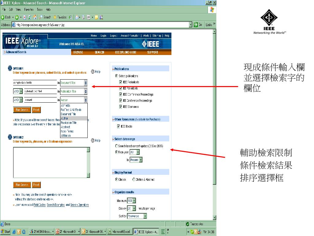Open the Search Examples link
This screenshot has width=314, height=236.
point(56,205)
